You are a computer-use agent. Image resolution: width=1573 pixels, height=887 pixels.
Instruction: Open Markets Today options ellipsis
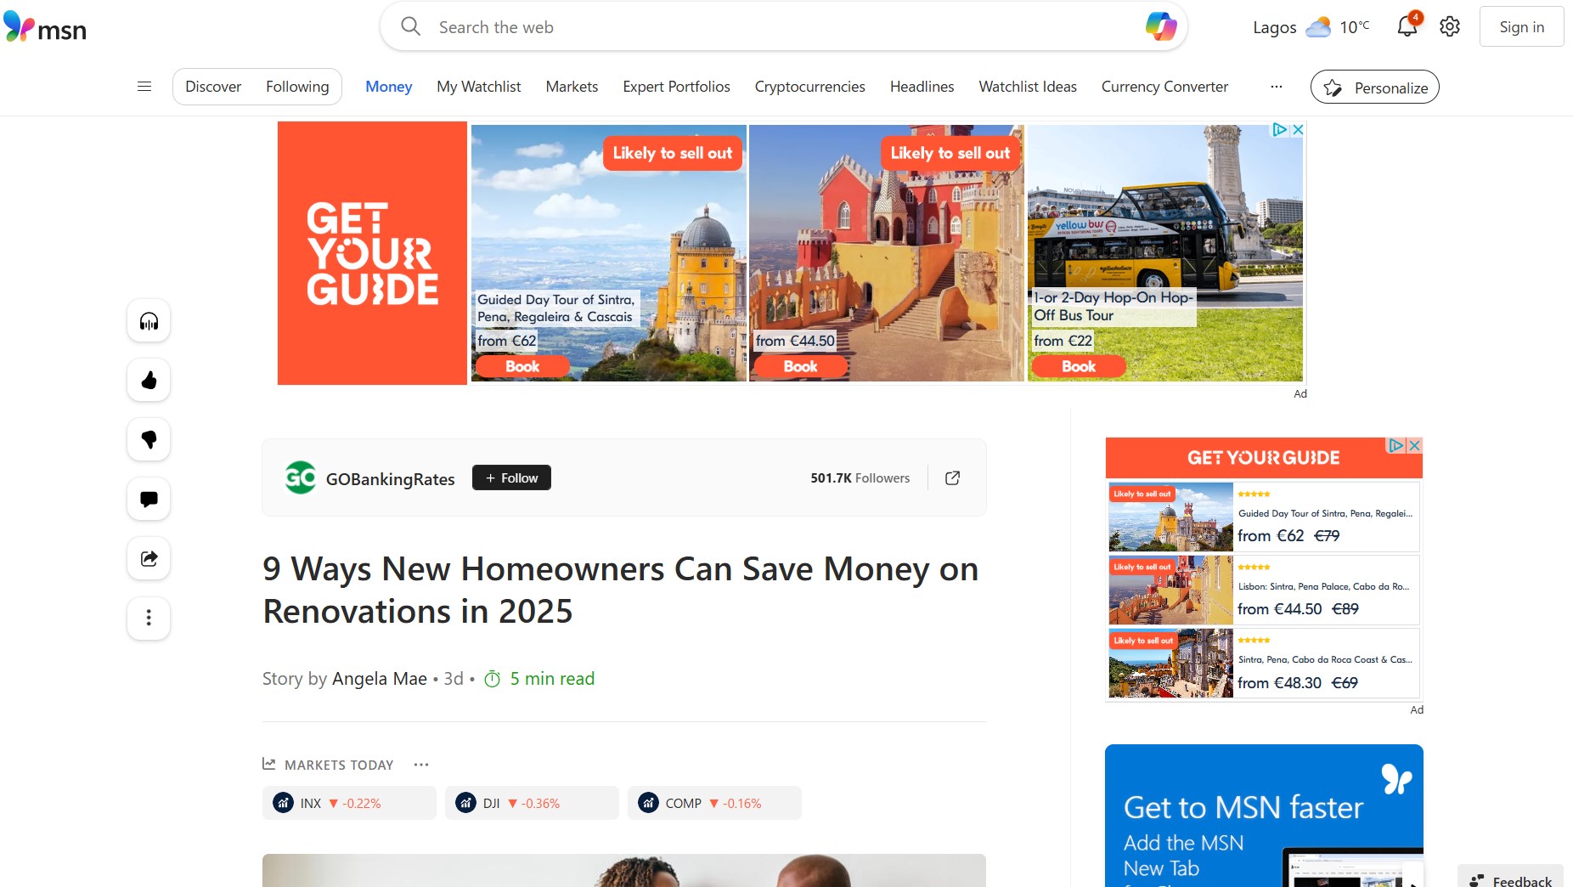(421, 765)
